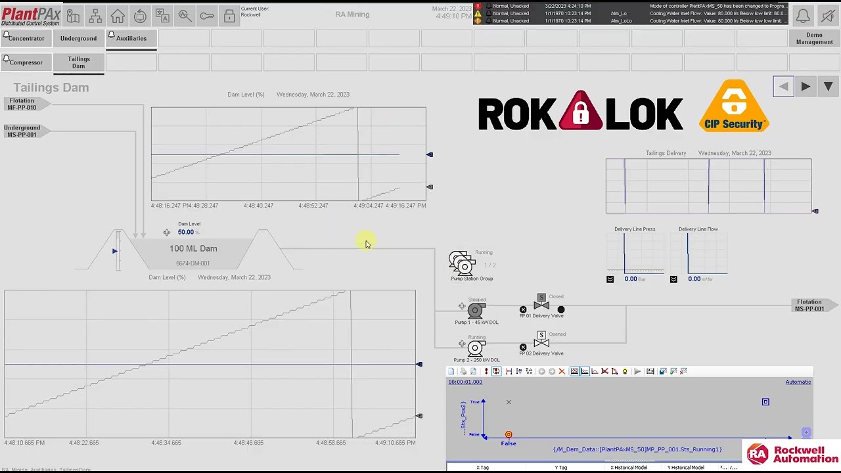Click the key login icon
The width and height of the screenshot is (841, 473).
pyautogui.click(x=207, y=16)
